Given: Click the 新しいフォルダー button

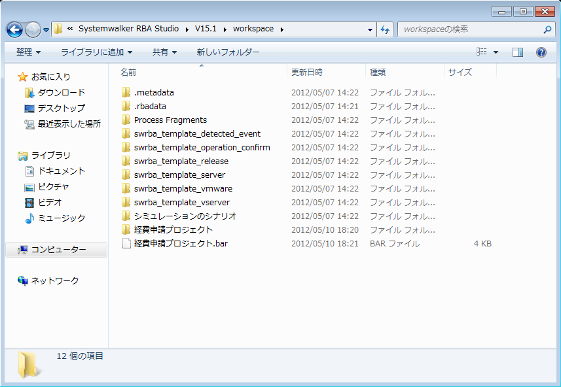Looking at the screenshot, I should pos(228,52).
